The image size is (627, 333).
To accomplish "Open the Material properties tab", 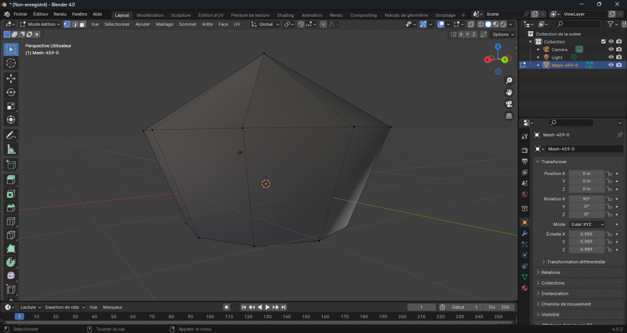I will tap(525, 288).
